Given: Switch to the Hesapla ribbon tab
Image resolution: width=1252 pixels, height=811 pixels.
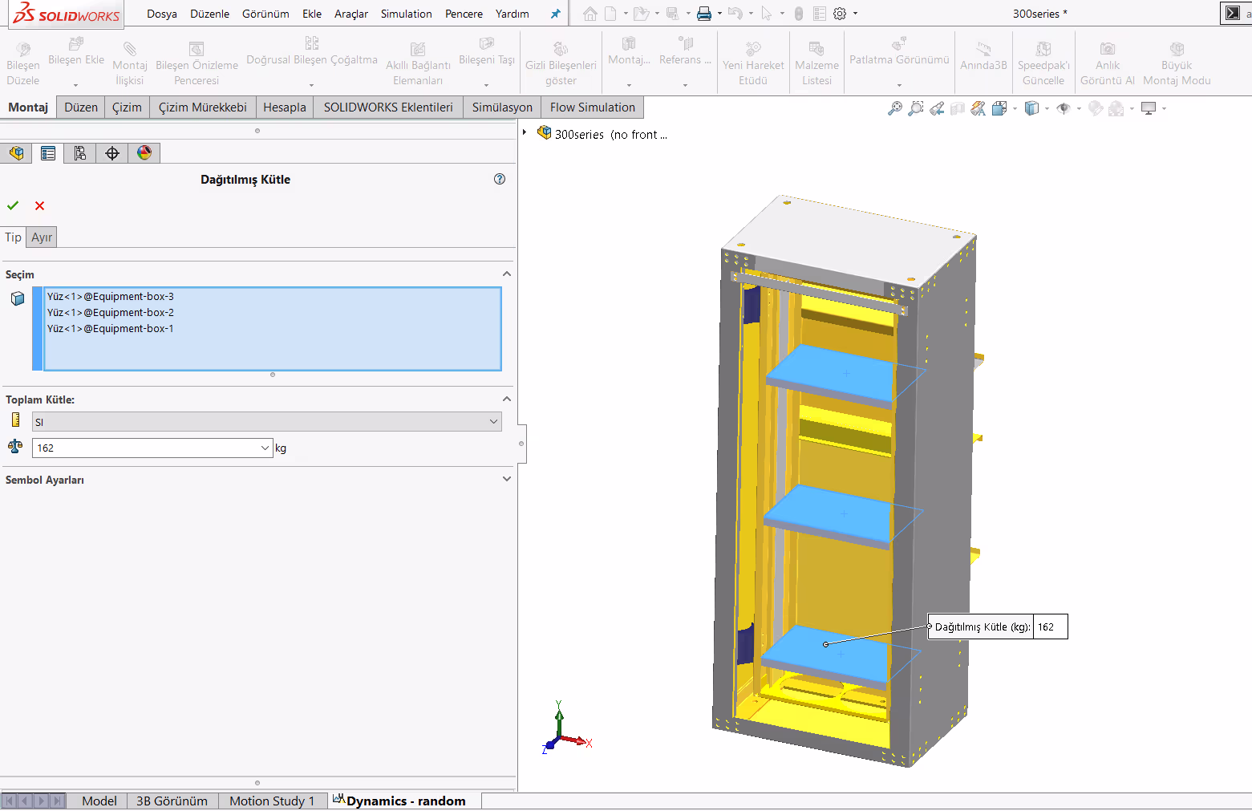Looking at the screenshot, I should click(x=285, y=107).
